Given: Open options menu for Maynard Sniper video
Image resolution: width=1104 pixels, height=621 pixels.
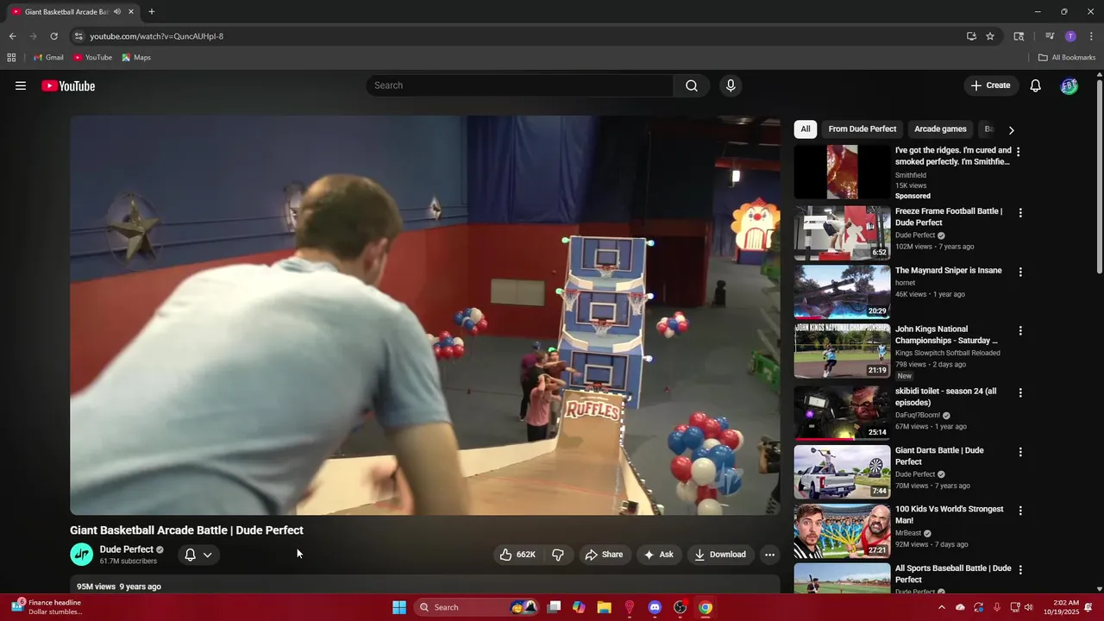Looking at the screenshot, I should (1020, 272).
